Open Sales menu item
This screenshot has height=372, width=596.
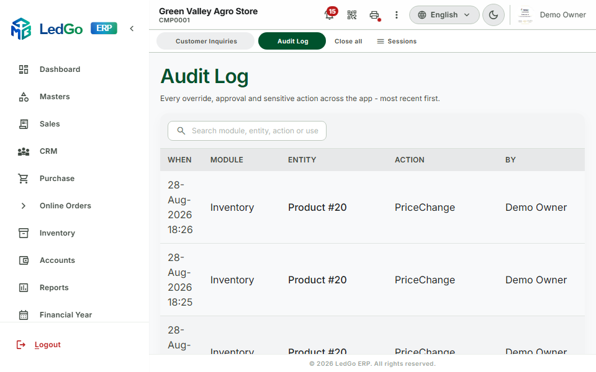click(x=50, y=124)
